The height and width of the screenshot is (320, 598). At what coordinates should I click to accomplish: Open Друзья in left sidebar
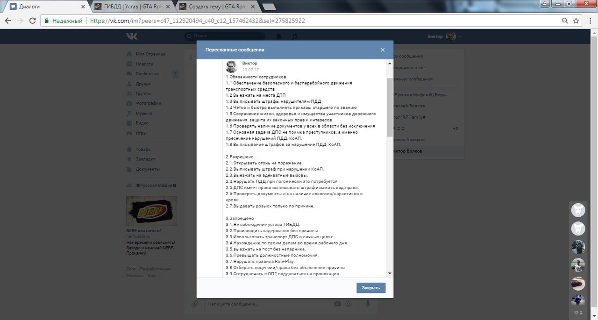pos(143,84)
